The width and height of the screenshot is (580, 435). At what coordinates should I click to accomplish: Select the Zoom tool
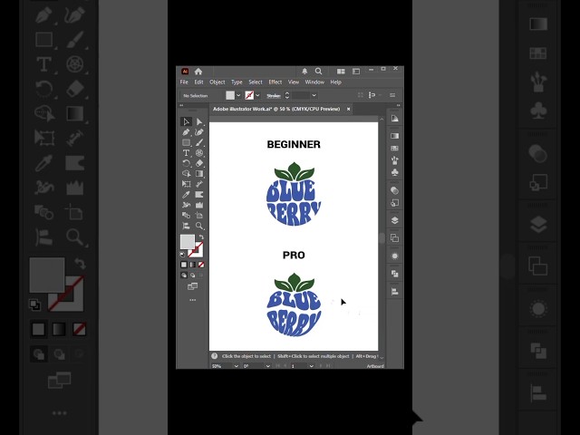pos(199,226)
